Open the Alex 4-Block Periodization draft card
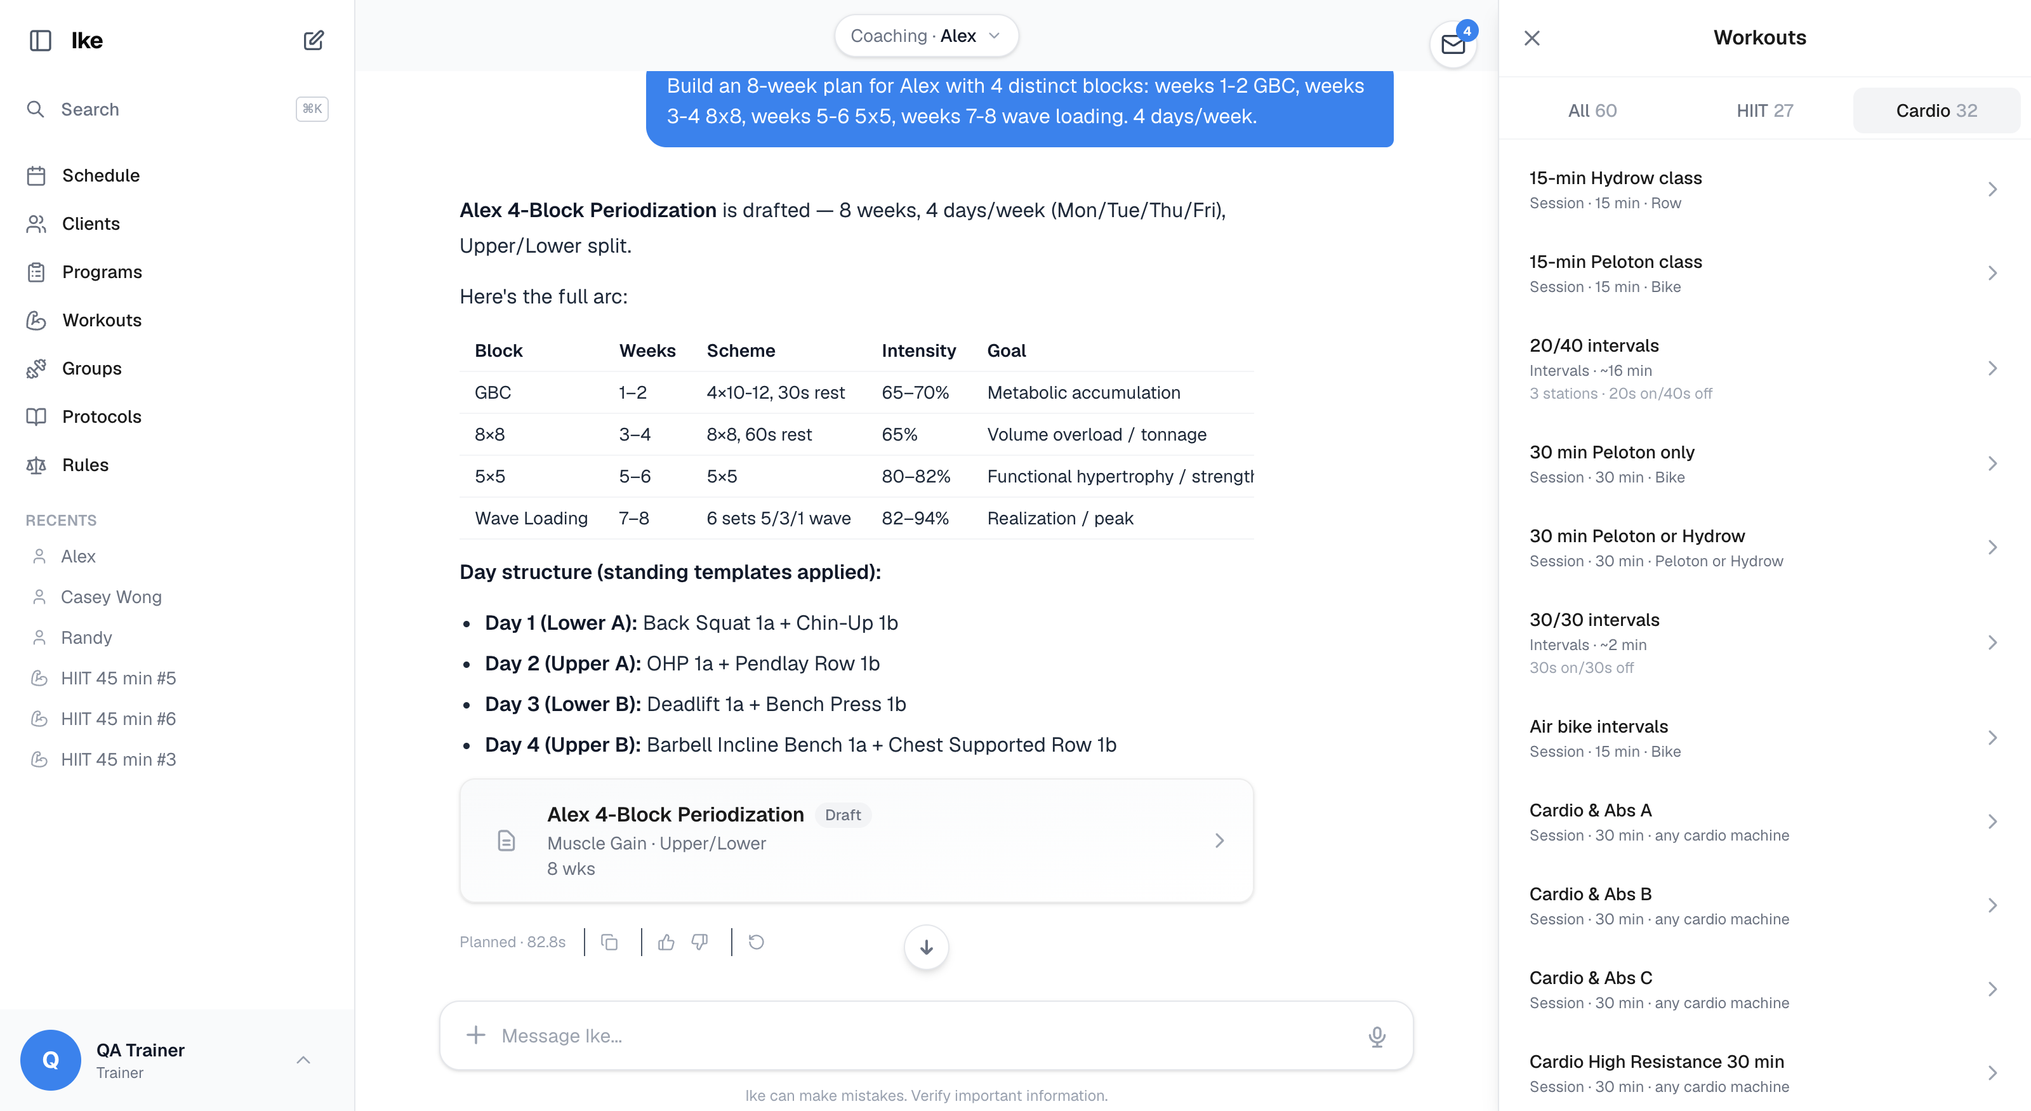The width and height of the screenshot is (2031, 1111). point(856,841)
